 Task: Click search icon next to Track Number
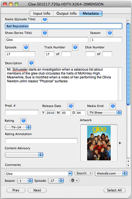(75, 47)
